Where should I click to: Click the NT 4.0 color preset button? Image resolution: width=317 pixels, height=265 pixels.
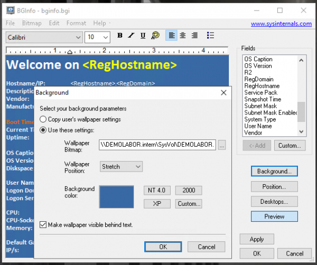pyautogui.click(x=156, y=190)
